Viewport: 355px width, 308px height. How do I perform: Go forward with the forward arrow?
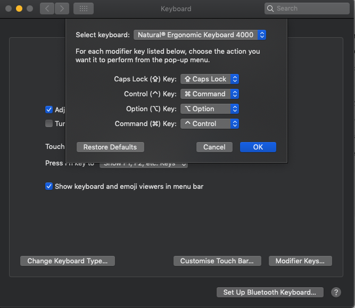click(x=62, y=9)
